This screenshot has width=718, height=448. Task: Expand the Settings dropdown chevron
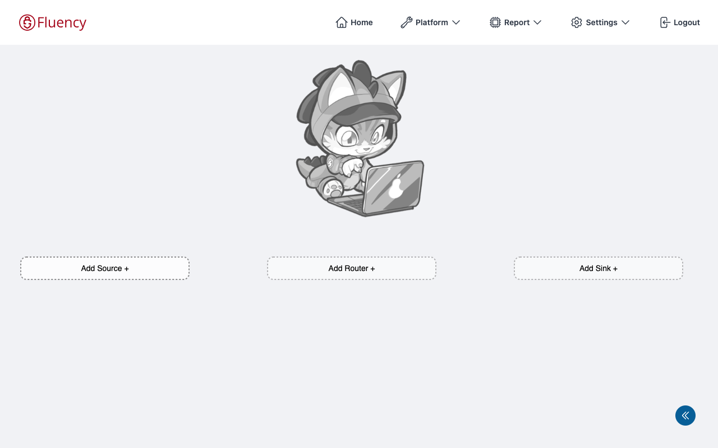(x=625, y=22)
